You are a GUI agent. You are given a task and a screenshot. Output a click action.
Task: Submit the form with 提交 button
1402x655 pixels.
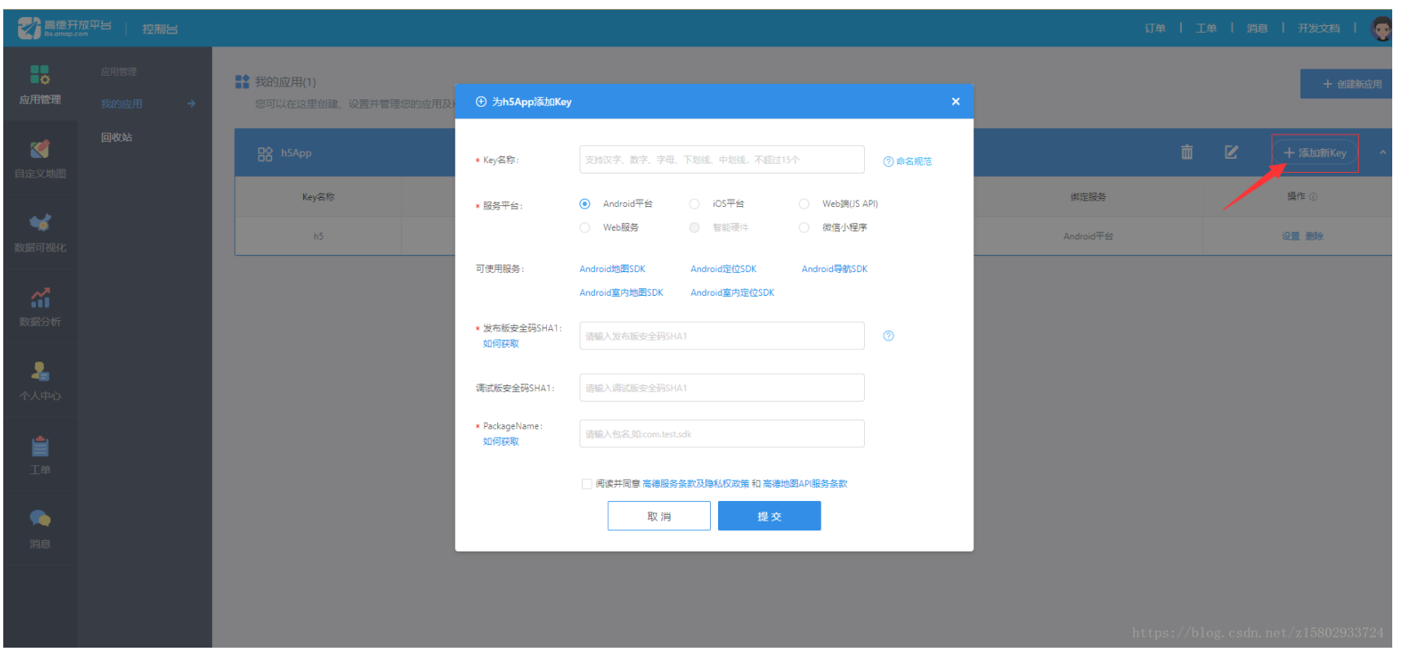[769, 516]
